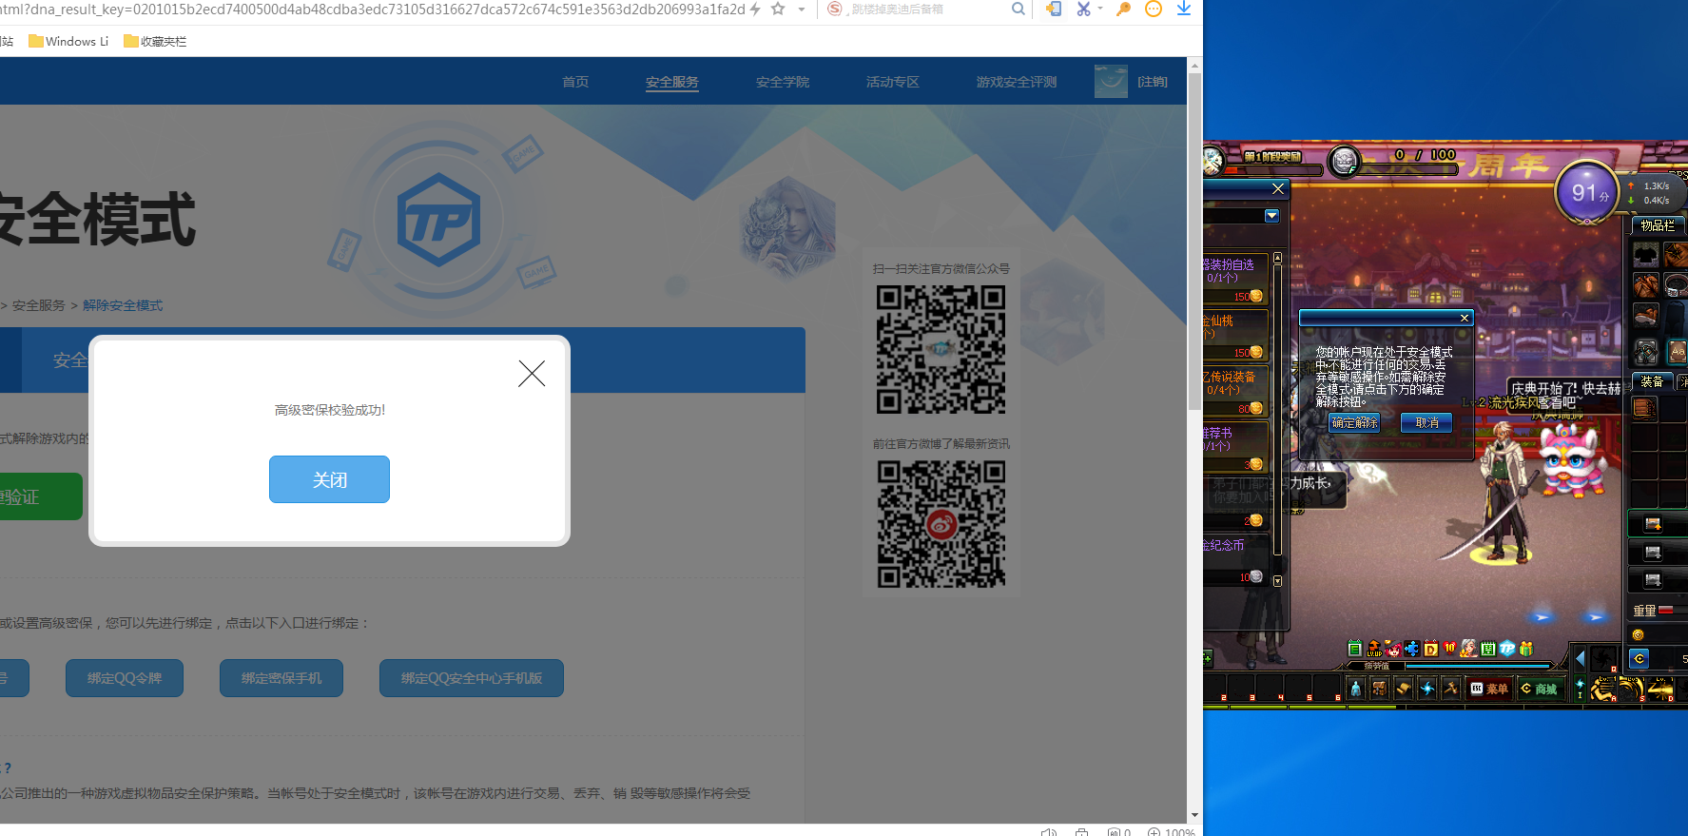Image resolution: width=1688 pixels, height=836 pixels.
Task: Select the 装备 tab in the game inventory
Action: click(1653, 381)
